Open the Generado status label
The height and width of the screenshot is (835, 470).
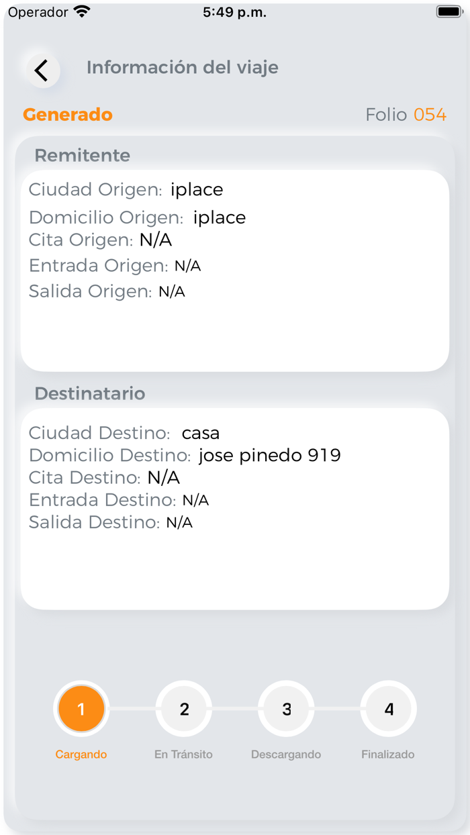click(67, 114)
